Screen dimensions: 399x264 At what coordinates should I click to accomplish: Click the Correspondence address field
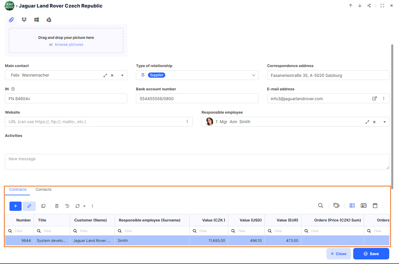(328, 75)
